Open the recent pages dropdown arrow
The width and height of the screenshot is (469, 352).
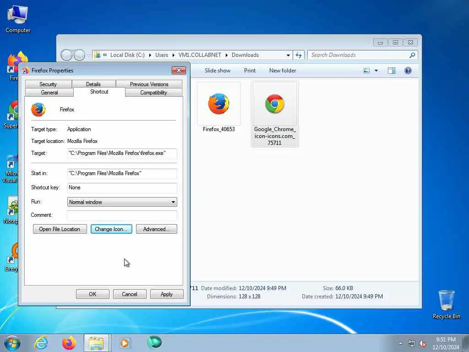(x=88, y=55)
